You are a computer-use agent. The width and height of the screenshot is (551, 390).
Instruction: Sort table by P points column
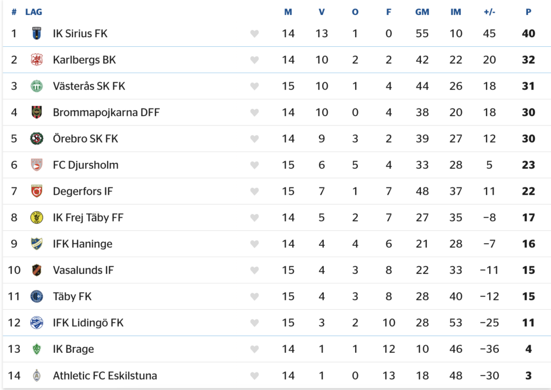point(528,12)
